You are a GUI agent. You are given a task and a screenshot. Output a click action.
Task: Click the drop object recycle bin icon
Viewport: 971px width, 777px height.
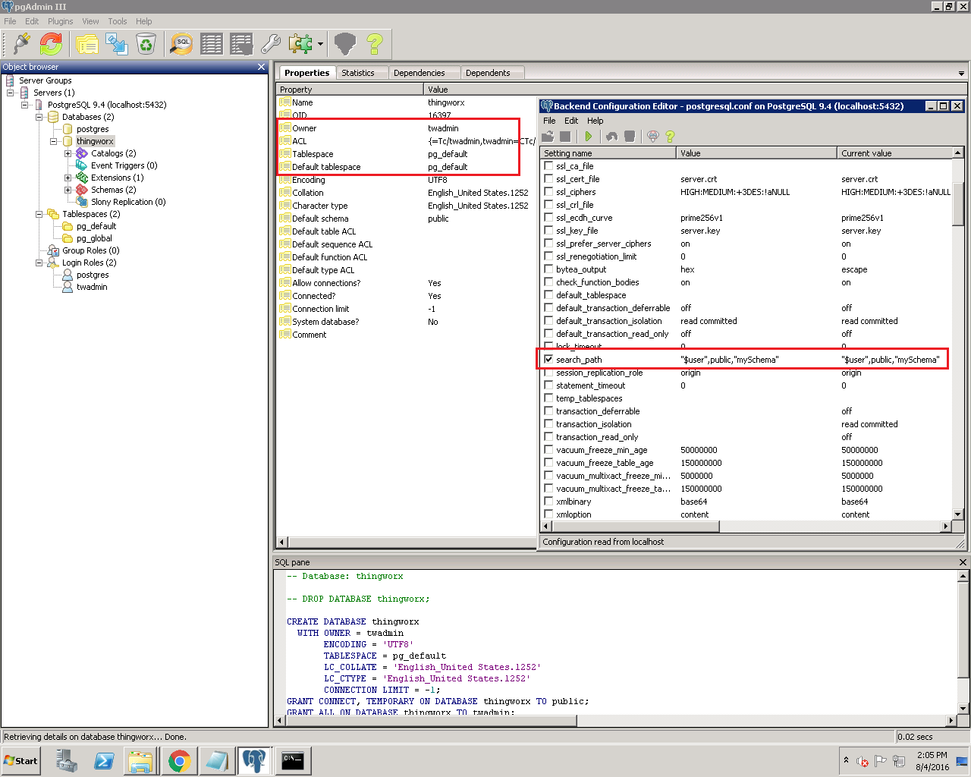tap(146, 44)
